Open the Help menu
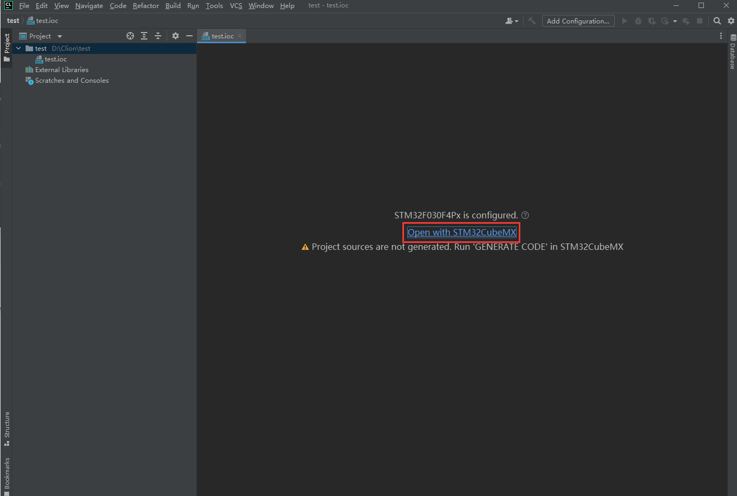Viewport: 737px width, 496px height. [287, 5]
